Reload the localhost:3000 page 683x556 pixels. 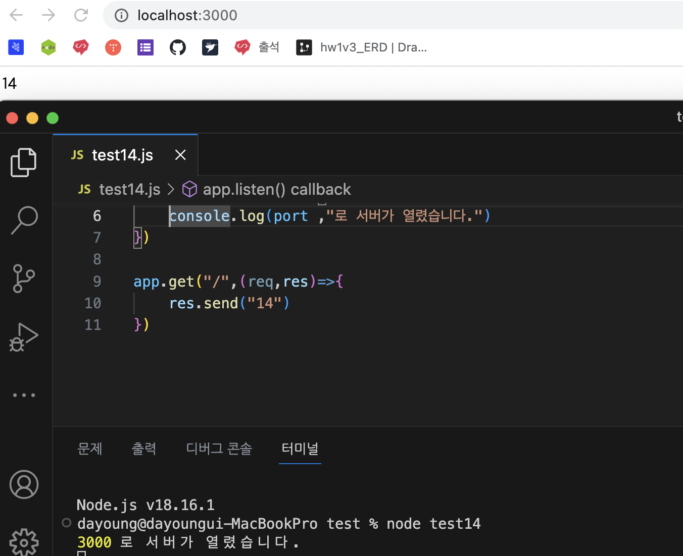pyautogui.click(x=81, y=15)
